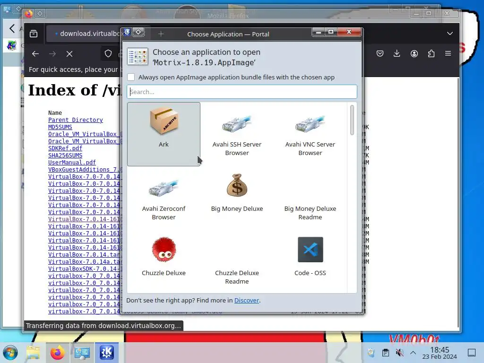Click the application list scrollbar

tap(352, 120)
